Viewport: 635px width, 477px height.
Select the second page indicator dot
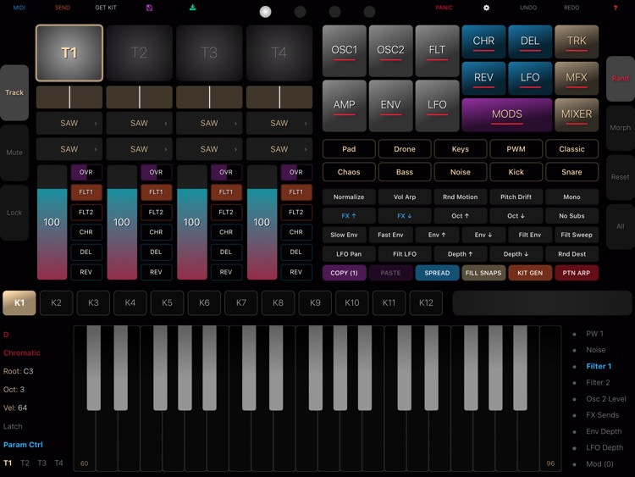tap(300, 12)
